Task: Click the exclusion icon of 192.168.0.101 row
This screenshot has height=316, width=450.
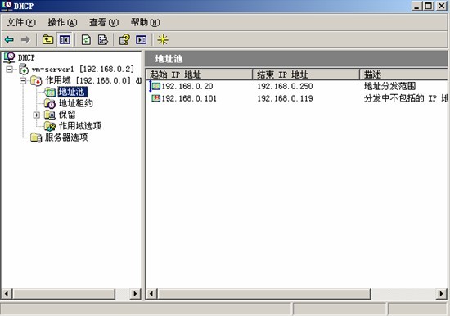Action: tap(155, 98)
